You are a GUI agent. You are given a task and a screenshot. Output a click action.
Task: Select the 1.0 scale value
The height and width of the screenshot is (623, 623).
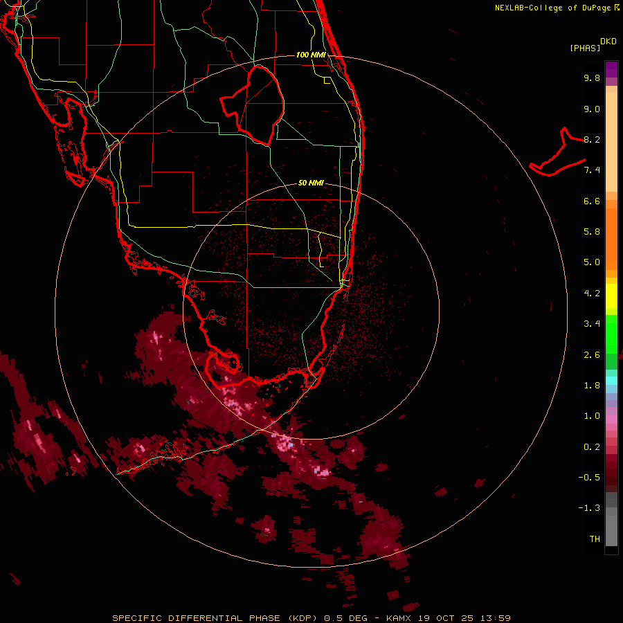pyautogui.click(x=592, y=416)
